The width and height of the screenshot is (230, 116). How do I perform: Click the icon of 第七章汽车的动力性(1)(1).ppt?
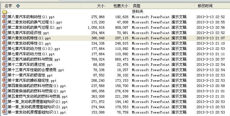click(x=5, y=49)
